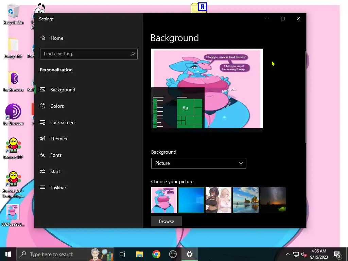This screenshot has width=348, height=261.
Task: Close the Settings window
Action: click(x=298, y=19)
